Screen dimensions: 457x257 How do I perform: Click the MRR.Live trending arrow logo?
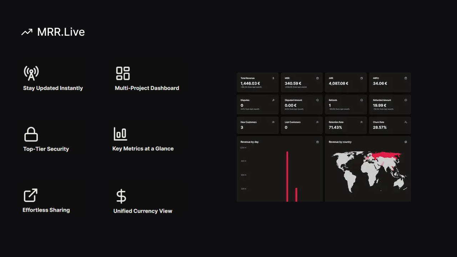pyautogui.click(x=27, y=32)
